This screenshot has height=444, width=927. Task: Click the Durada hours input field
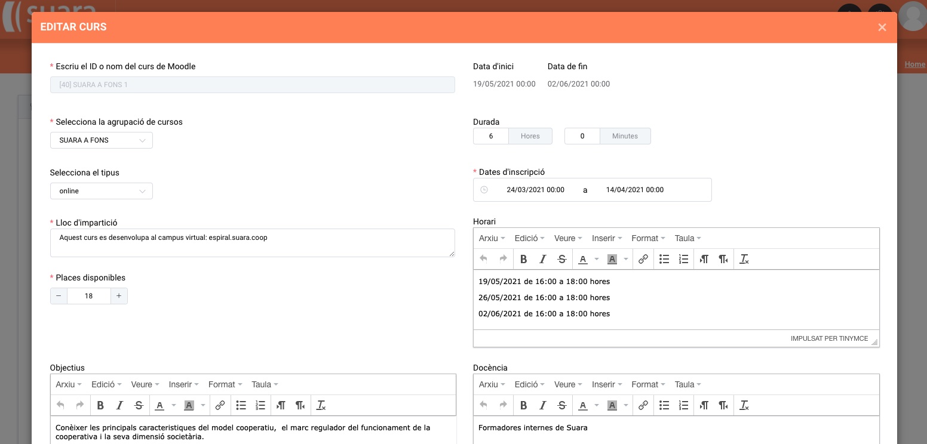(x=491, y=136)
